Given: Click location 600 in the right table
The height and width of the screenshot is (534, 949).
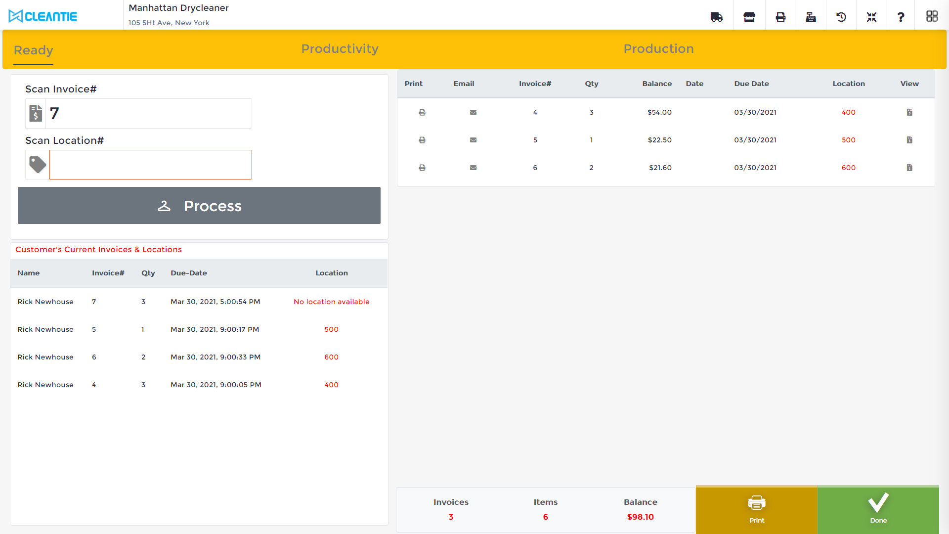Looking at the screenshot, I should click(x=849, y=168).
